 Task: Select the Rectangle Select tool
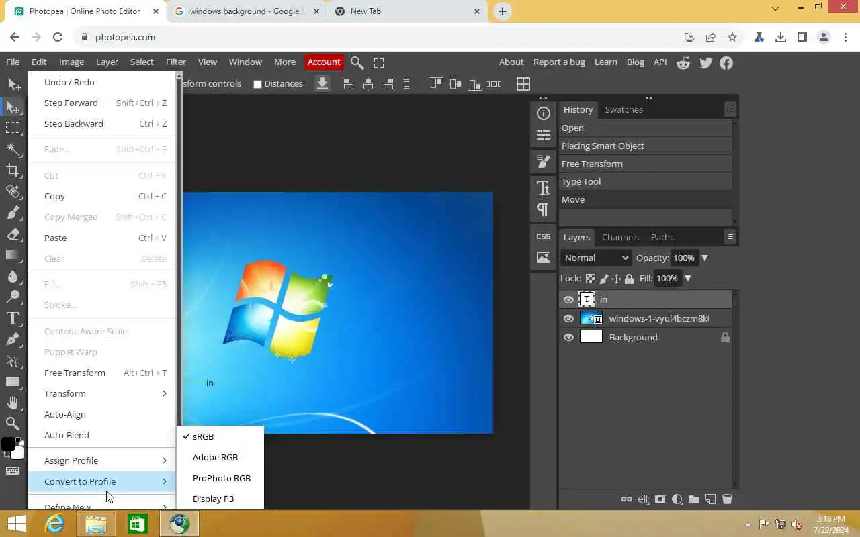click(x=13, y=128)
